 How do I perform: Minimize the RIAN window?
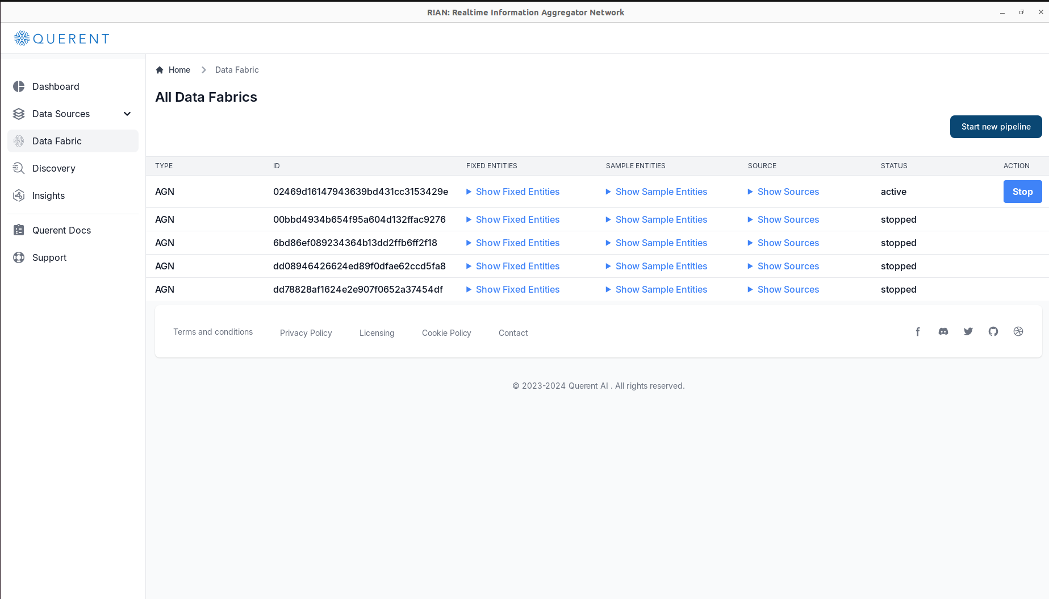pyautogui.click(x=1002, y=12)
